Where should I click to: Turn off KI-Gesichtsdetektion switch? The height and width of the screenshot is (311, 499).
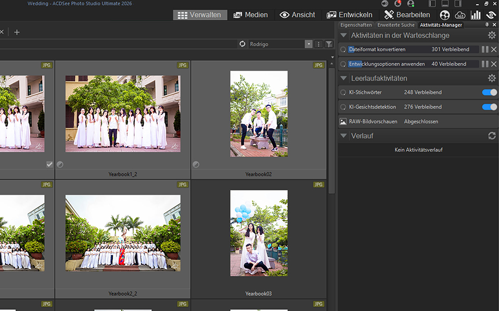coord(489,107)
